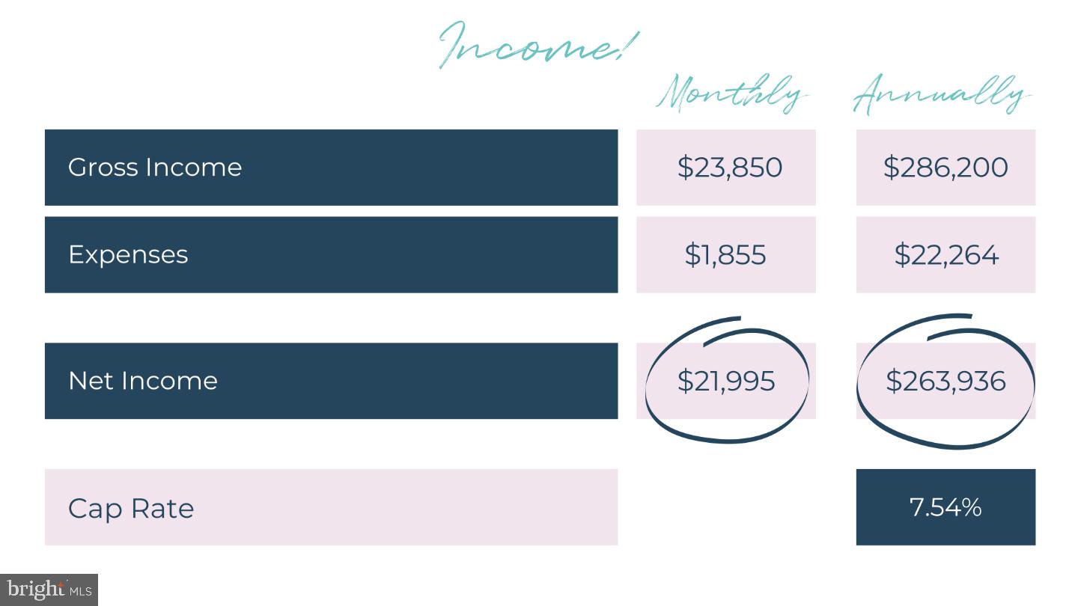The height and width of the screenshot is (606, 1078).
Task: Select the annual expenses $22,264 cell
Action: point(945,254)
